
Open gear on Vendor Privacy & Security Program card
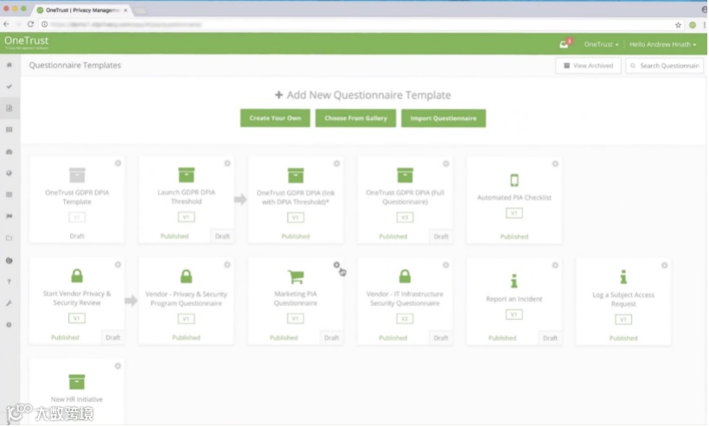pyautogui.click(x=227, y=264)
